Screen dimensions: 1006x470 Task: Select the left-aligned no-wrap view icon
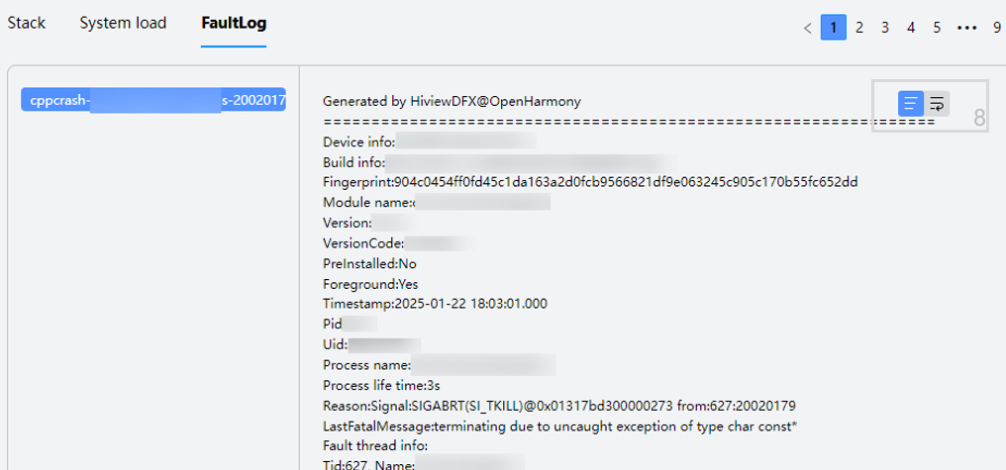pos(911,103)
